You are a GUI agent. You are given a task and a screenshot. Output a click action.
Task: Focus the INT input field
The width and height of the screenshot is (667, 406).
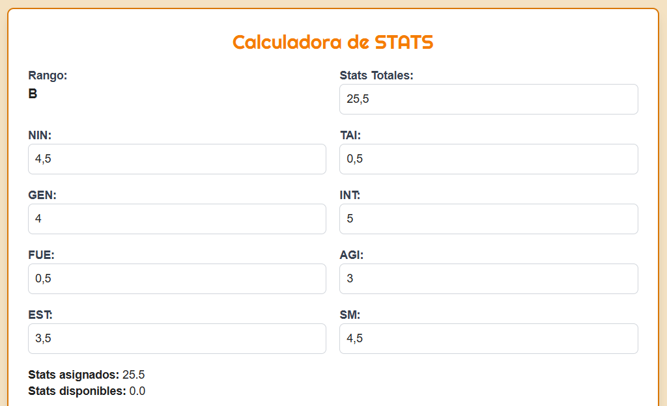point(489,219)
